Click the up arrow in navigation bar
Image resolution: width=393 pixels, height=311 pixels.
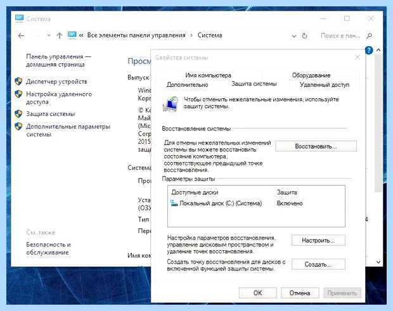pyautogui.click(x=60, y=35)
